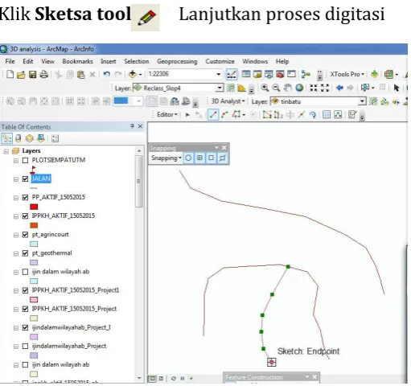Click the Table Of Contents scrollbar thumb
The height and width of the screenshot is (386, 411).
138,182
